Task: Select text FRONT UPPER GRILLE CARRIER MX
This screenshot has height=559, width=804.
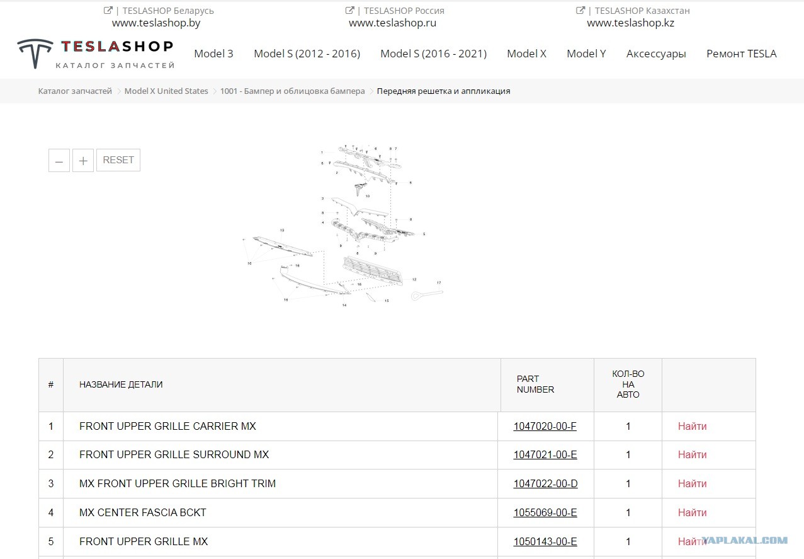Action: point(167,426)
